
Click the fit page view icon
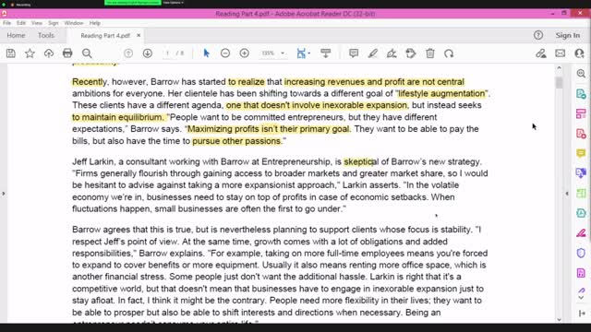(301, 53)
